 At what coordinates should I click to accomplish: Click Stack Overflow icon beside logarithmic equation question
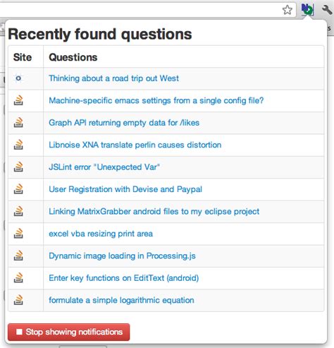[x=18, y=300]
